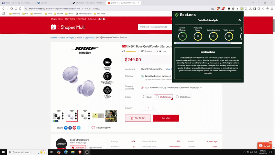Open the Earphones breadcrumb
The image size is (275, 155).
[89, 38]
